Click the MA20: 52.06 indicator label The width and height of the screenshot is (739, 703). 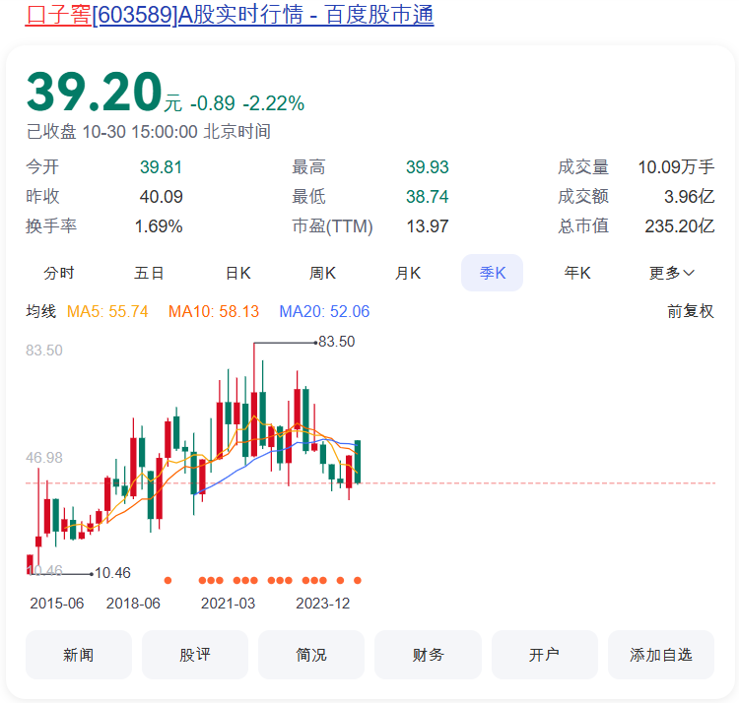coord(324,311)
